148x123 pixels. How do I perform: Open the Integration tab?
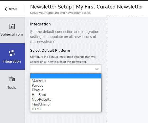point(12,56)
